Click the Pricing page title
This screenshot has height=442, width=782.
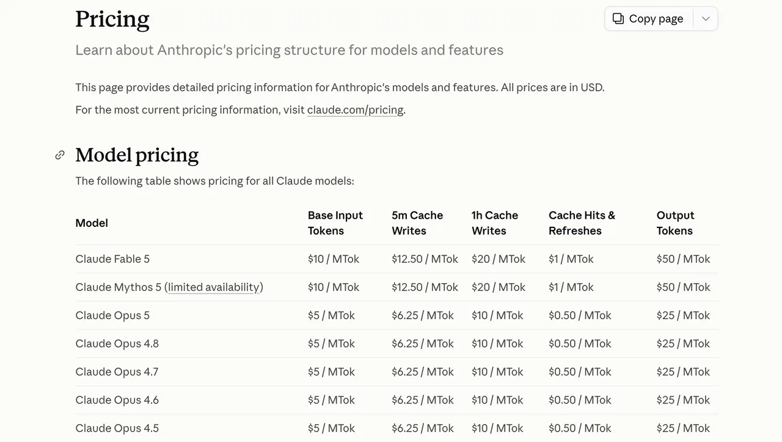coord(112,20)
